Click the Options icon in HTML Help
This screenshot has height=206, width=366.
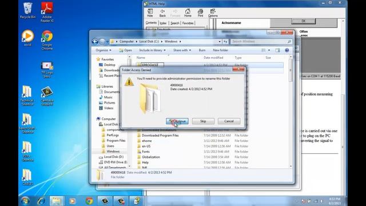point(213,13)
